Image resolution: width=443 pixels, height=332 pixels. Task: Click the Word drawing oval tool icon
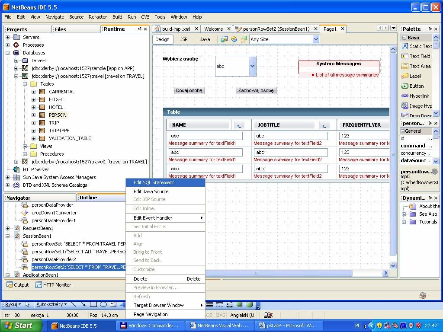[103, 304]
